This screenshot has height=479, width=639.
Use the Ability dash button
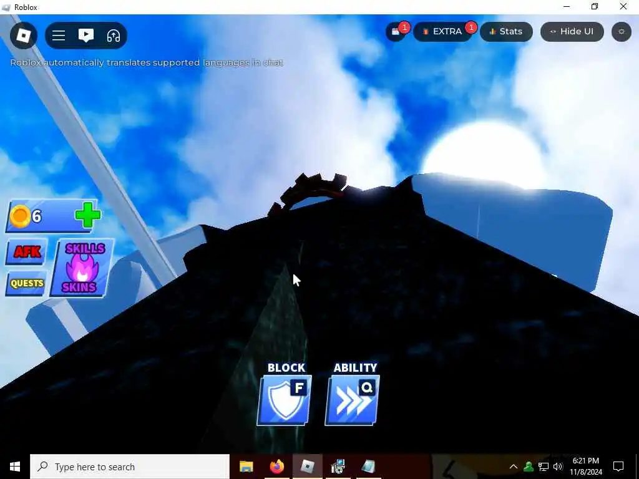pyautogui.click(x=353, y=400)
